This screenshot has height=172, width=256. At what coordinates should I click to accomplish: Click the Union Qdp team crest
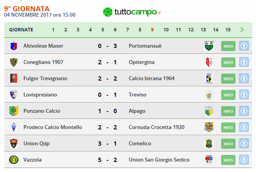tap(14, 144)
